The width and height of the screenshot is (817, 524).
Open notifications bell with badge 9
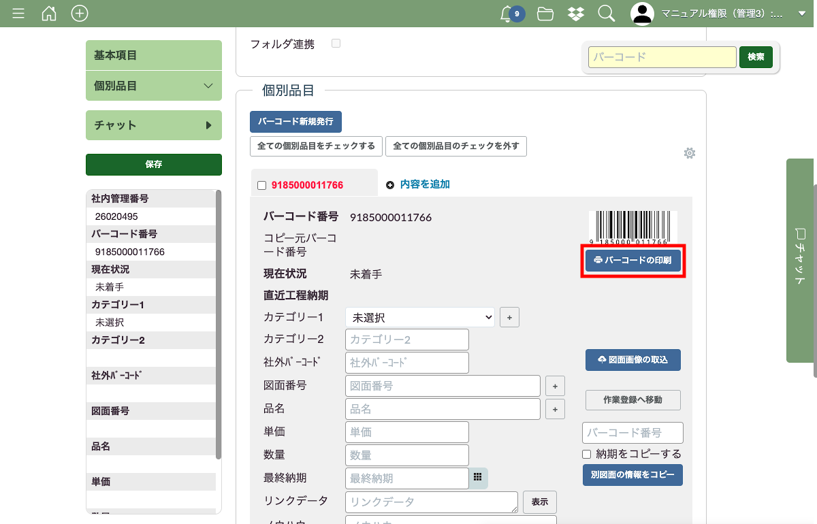click(x=507, y=14)
